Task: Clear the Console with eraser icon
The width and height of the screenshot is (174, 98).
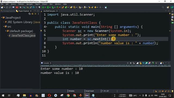Action: click(x=138, y=63)
